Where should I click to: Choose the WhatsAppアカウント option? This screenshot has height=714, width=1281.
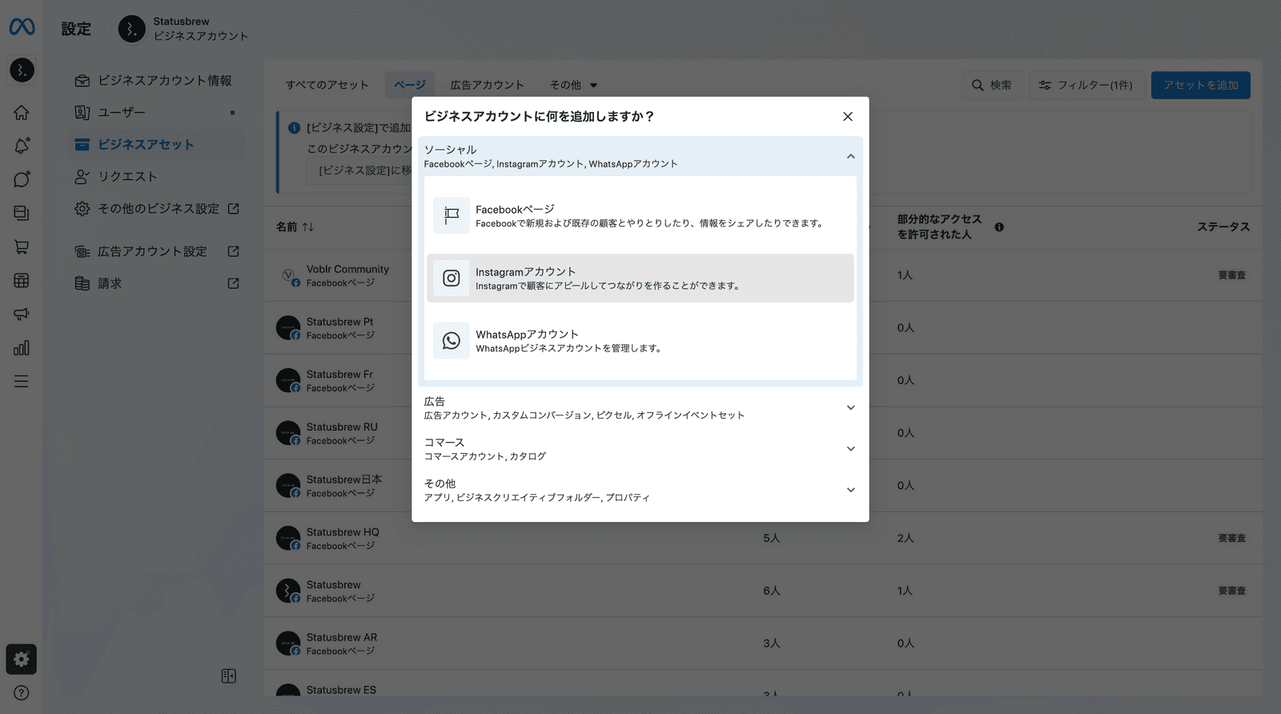(640, 340)
